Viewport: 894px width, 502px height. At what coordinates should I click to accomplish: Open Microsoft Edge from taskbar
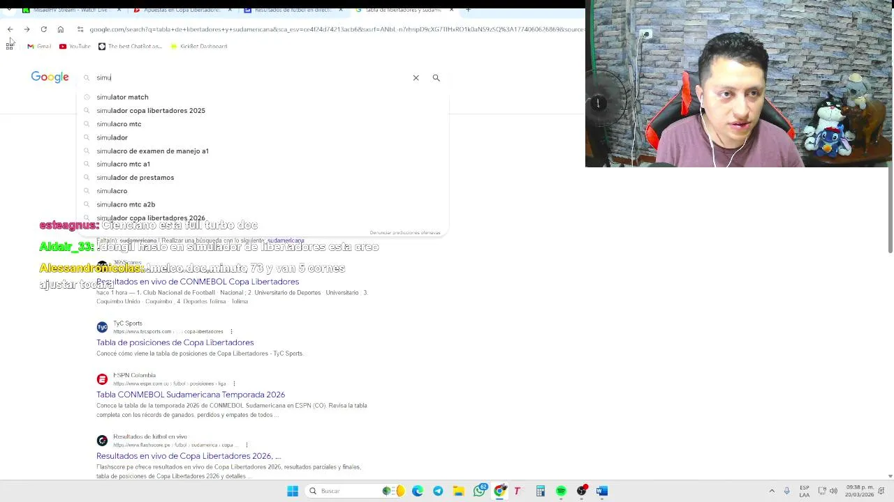click(418, 491)
